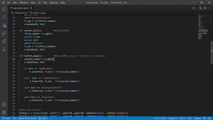Click the editor vertical scrollbar thumb

pos(212,52)
